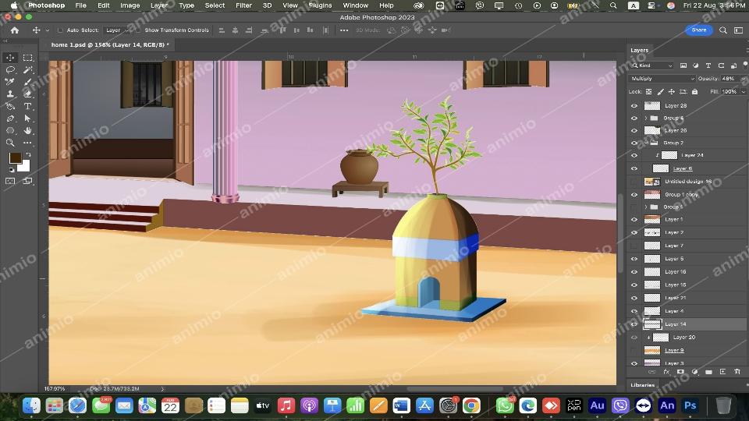
Task: Select the Clone Stamp tool
Action: pyautogui.click(x=10, y=94)
